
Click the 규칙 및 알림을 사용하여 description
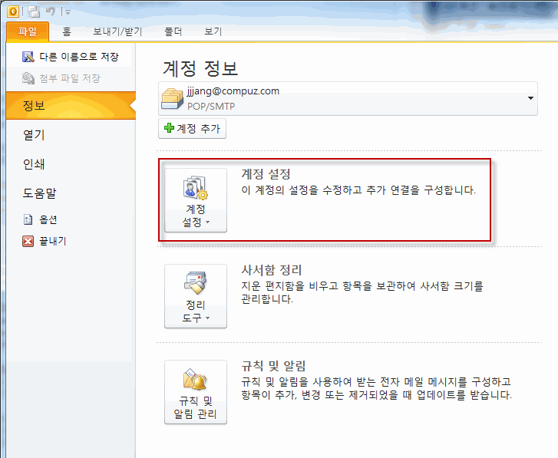tap(377, 388)
